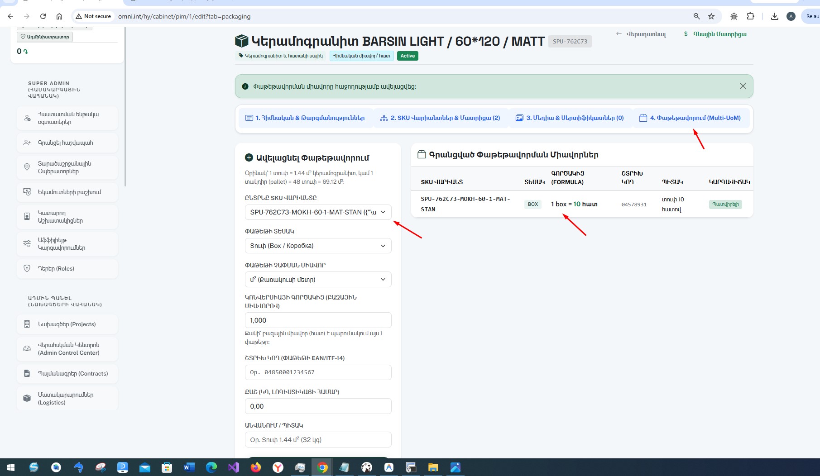Click the building icon beside Նախագծեր (Projects)

(27, 324)
